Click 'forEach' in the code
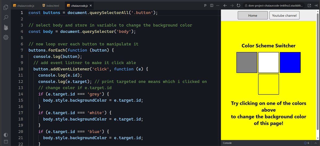The width and height of the screenshot is (320, 146). 57,50
